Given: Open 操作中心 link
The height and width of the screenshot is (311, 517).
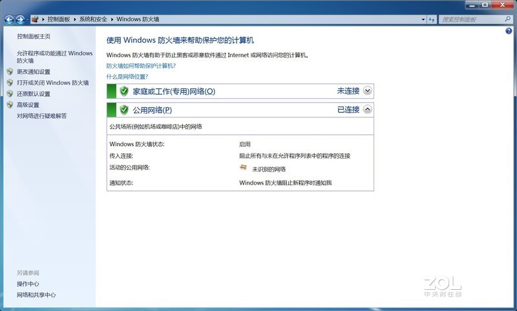Looking at the screenshot, I should pos(28,284).
